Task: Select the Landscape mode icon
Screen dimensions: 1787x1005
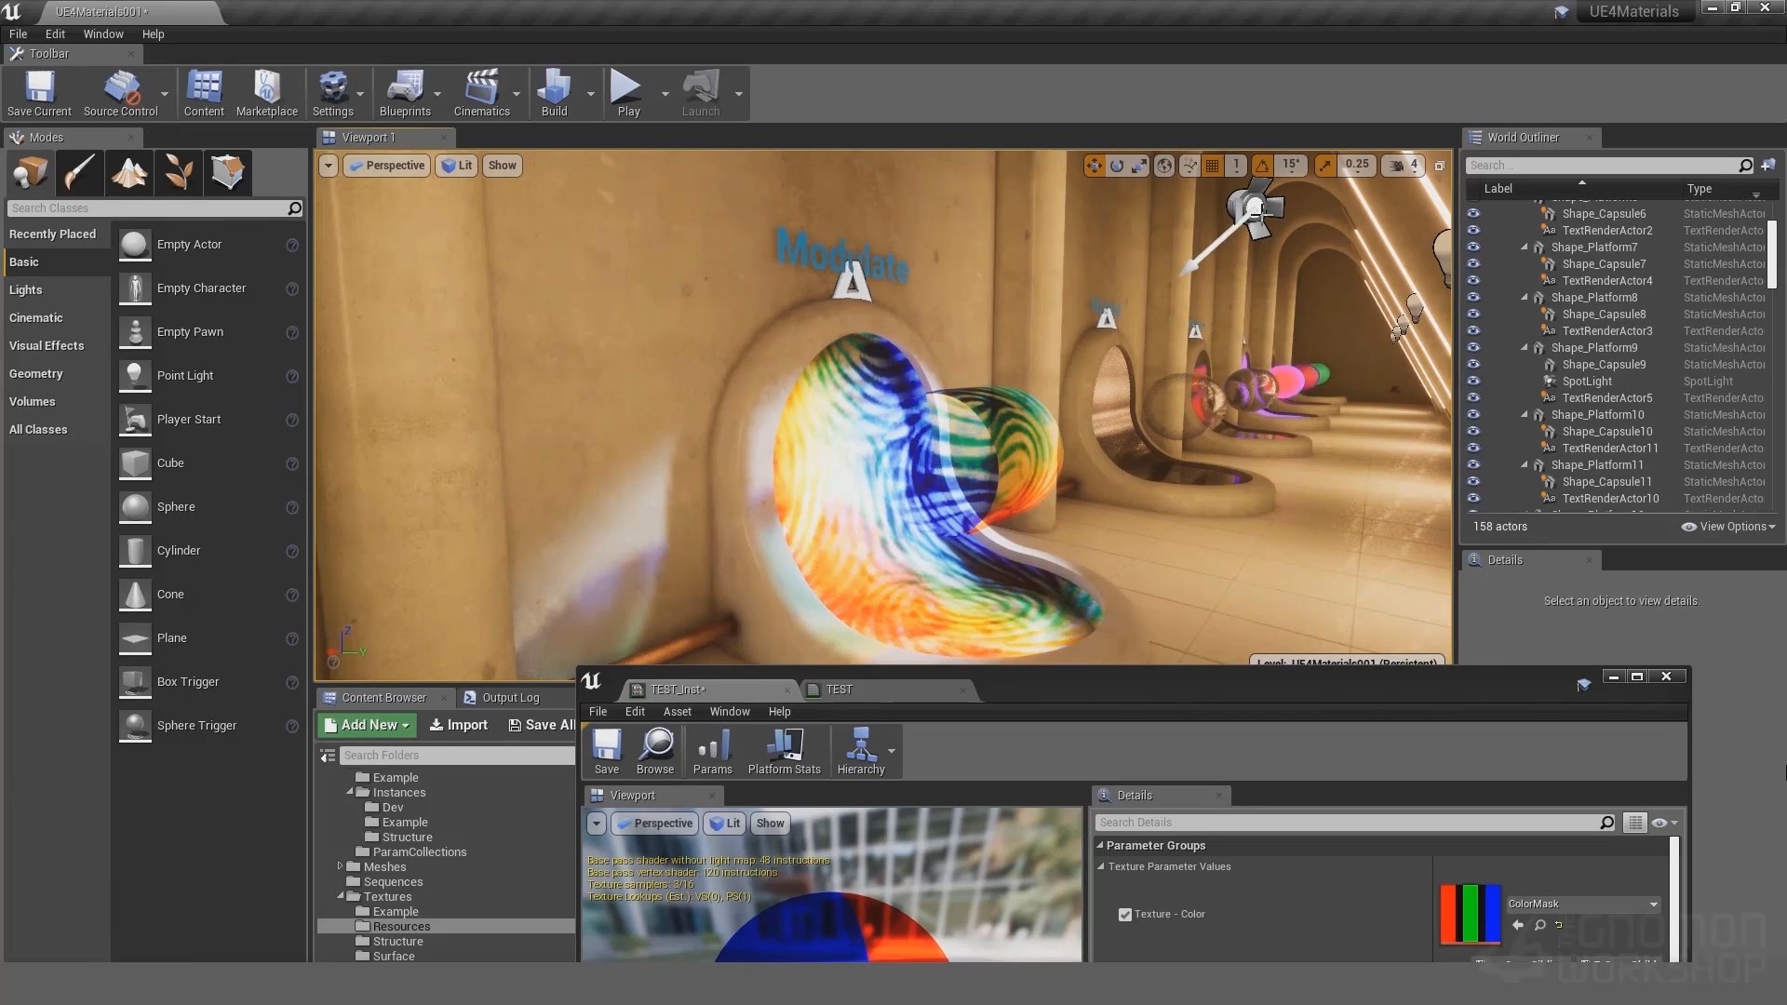Action: [129, 172]
